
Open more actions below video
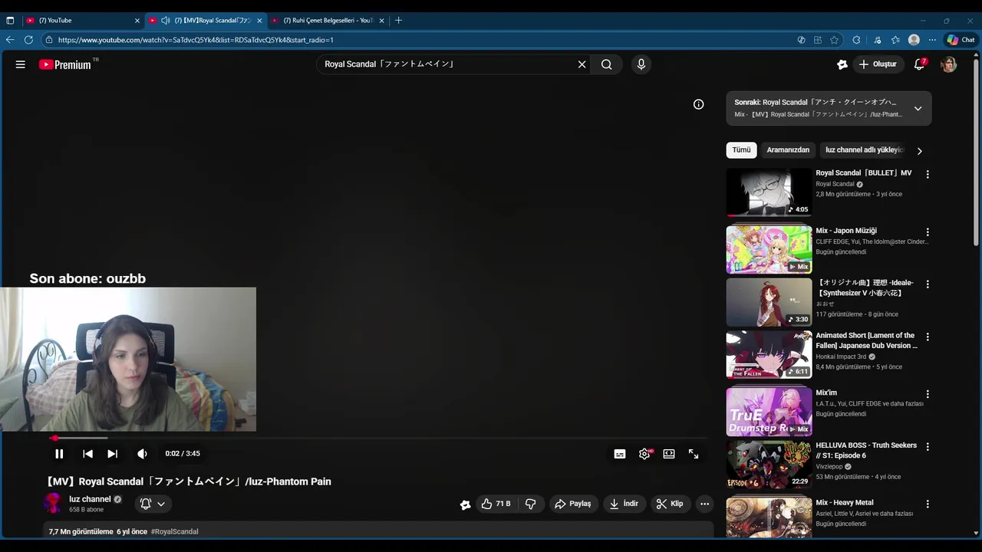(x=704, y=504)
